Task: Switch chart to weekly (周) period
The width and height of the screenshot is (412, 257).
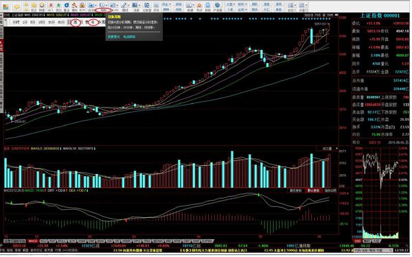Action: point(76,23)
